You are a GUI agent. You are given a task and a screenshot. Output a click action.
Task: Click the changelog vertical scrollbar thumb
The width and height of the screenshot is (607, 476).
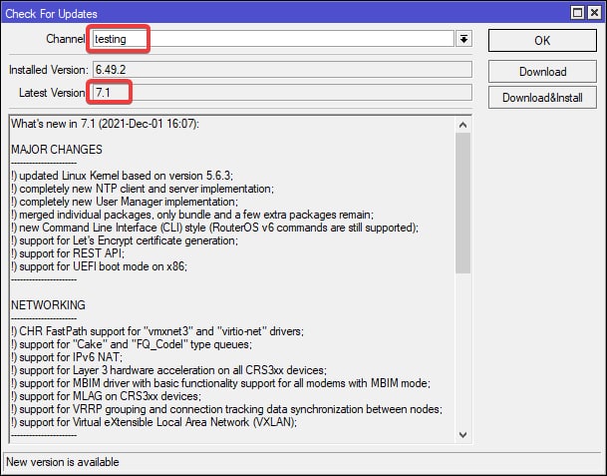462,204
